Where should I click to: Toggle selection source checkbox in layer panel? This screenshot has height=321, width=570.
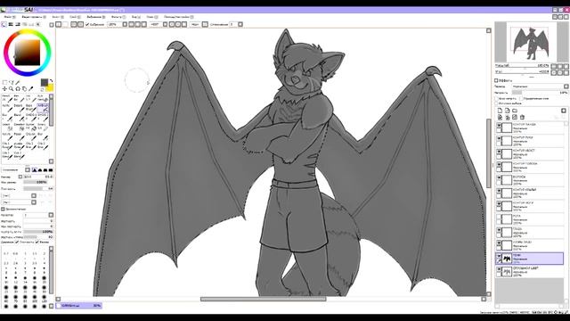pos(497,103)
